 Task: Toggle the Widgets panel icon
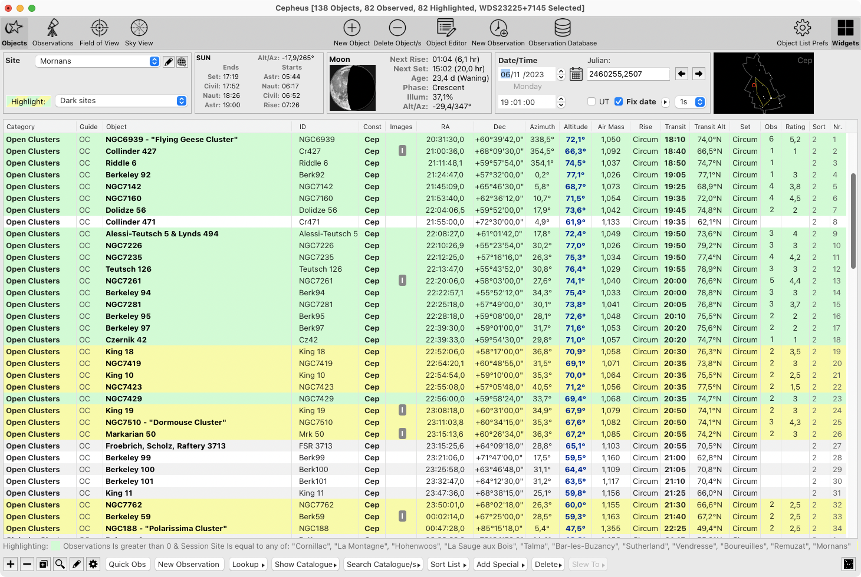tap(845, 32)
